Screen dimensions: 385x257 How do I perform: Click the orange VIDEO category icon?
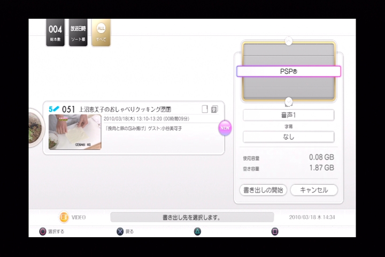click(x=64, y=217)
